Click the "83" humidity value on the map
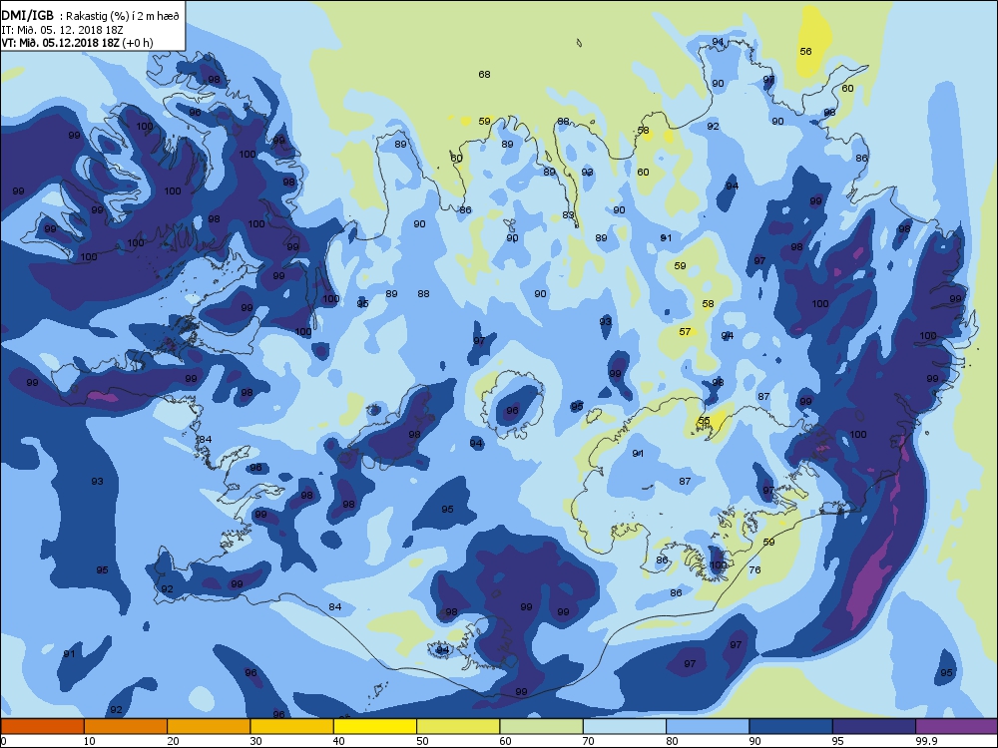The width and height of the screenshot is (998, 748). (569, 215)
